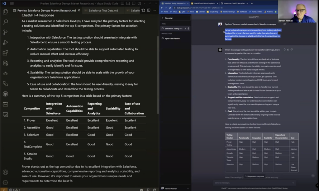Open the Google Keep bookmark

tap(212, 12)
